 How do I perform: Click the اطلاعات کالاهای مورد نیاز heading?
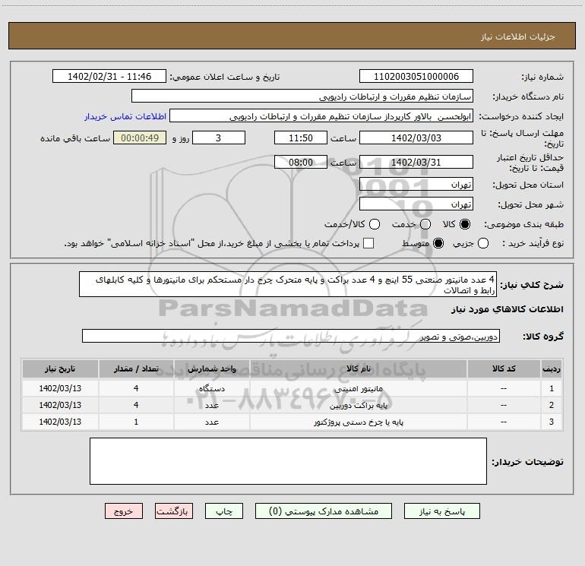coord(507,309)
